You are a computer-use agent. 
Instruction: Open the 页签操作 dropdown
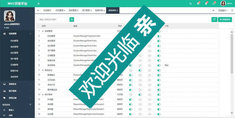[x=223, y=10]
